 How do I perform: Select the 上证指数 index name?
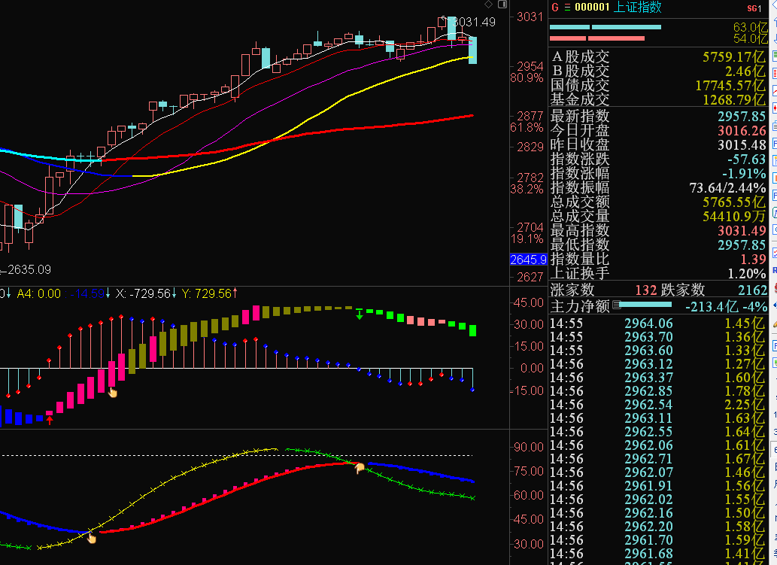637,8
